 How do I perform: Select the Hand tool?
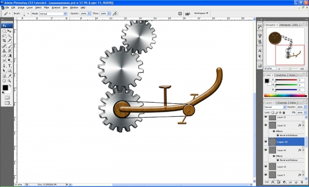(x=4, y=81)
